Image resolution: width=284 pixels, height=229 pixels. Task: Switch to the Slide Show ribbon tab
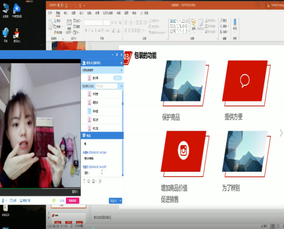click(108, 13)
